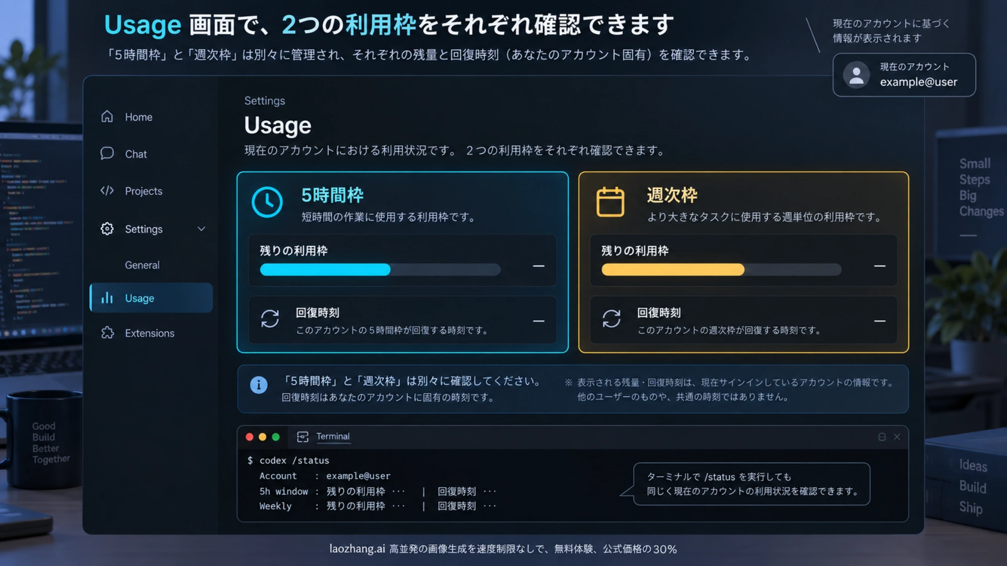Click the Extensions puzzle piece icon
Image resolution: width=1007 pixels, height=566 pixels.
(107, 333)
